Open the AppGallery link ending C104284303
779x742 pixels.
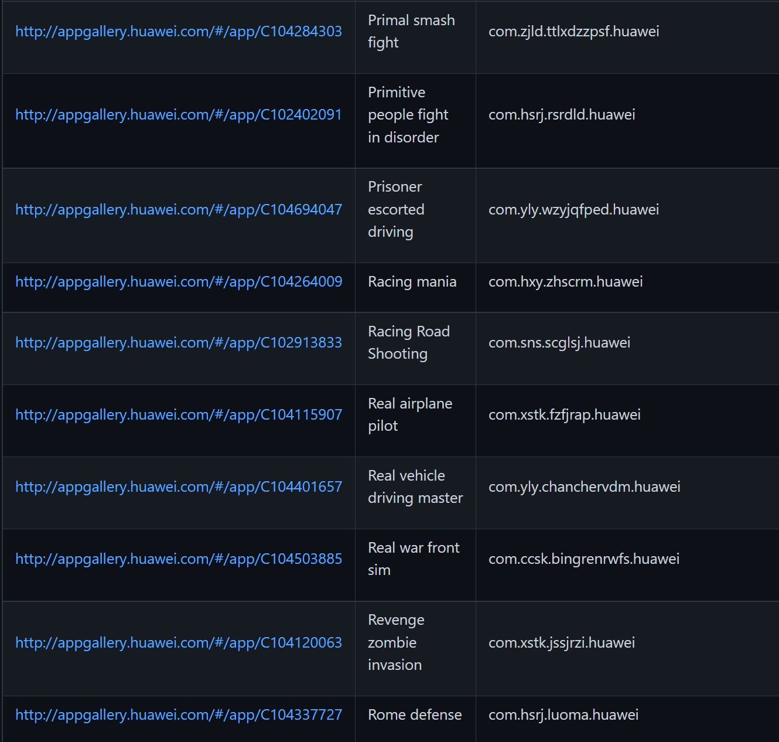tap(179, 32)
